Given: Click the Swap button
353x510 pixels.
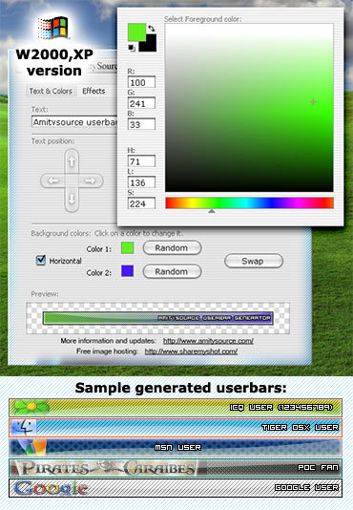Looking at the screenshot, I should tap(254, 261).
